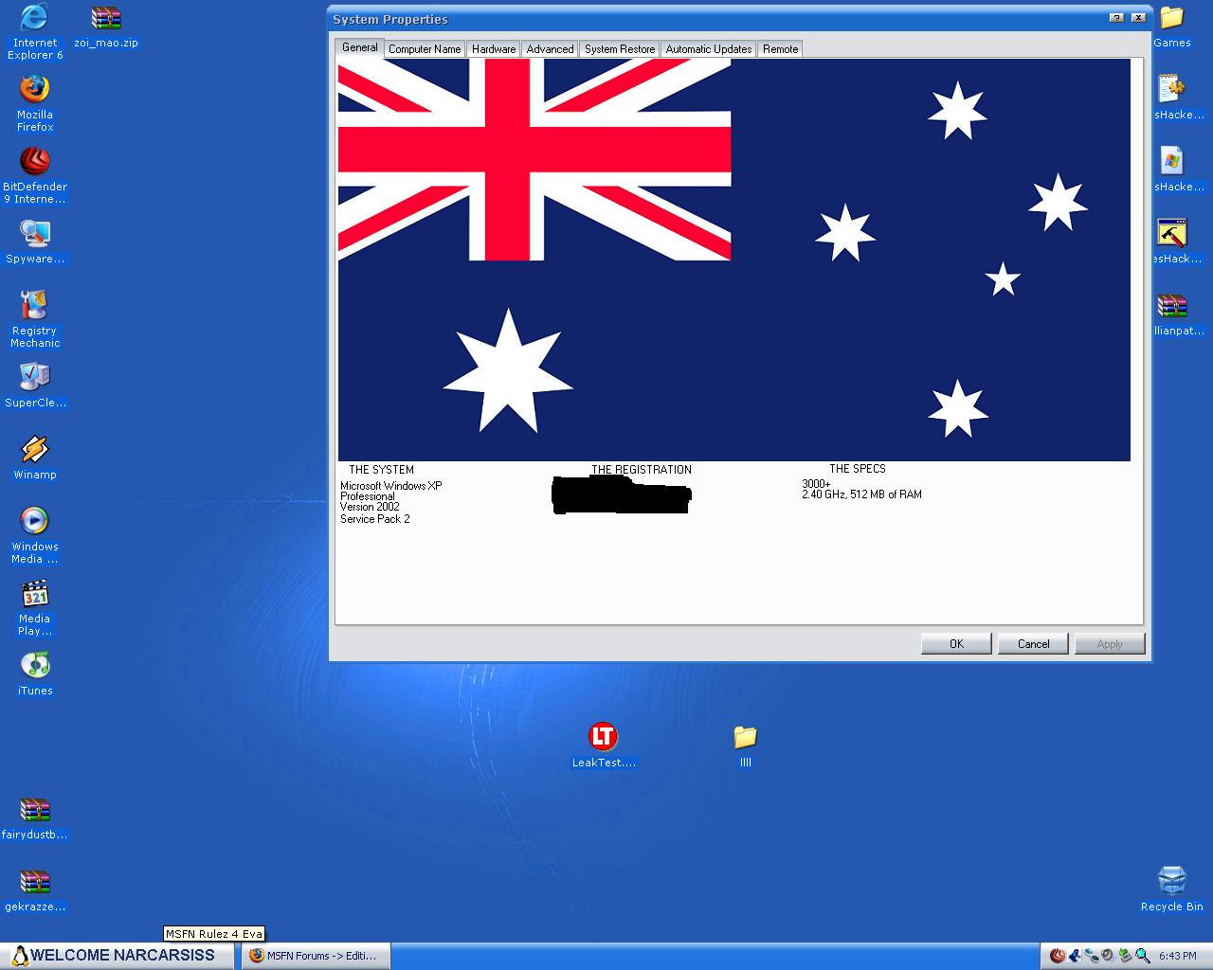Open the Recycle Bin
The image size is (1213, 970).
tap(1172, 889)
